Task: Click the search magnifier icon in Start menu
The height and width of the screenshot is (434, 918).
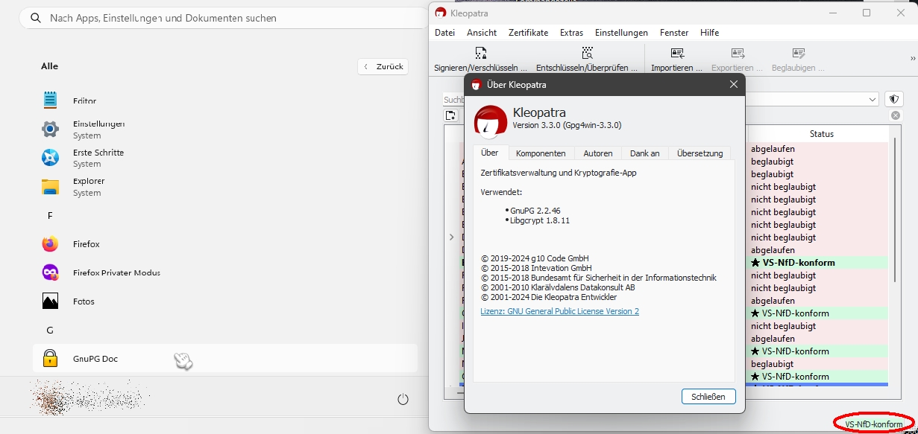Action: click(34, 18)
